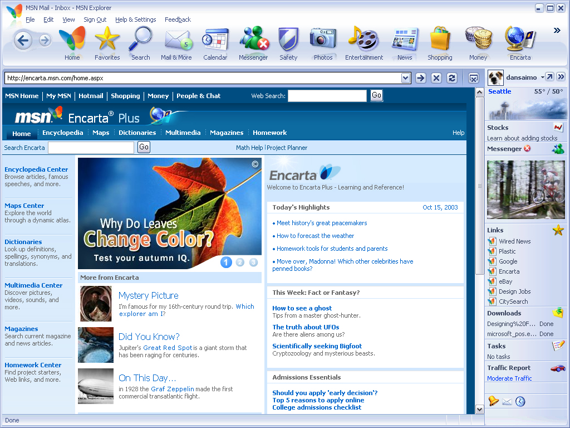Click the Messenger toolbar icon
The image size is (570, 428).
[253, 41]
